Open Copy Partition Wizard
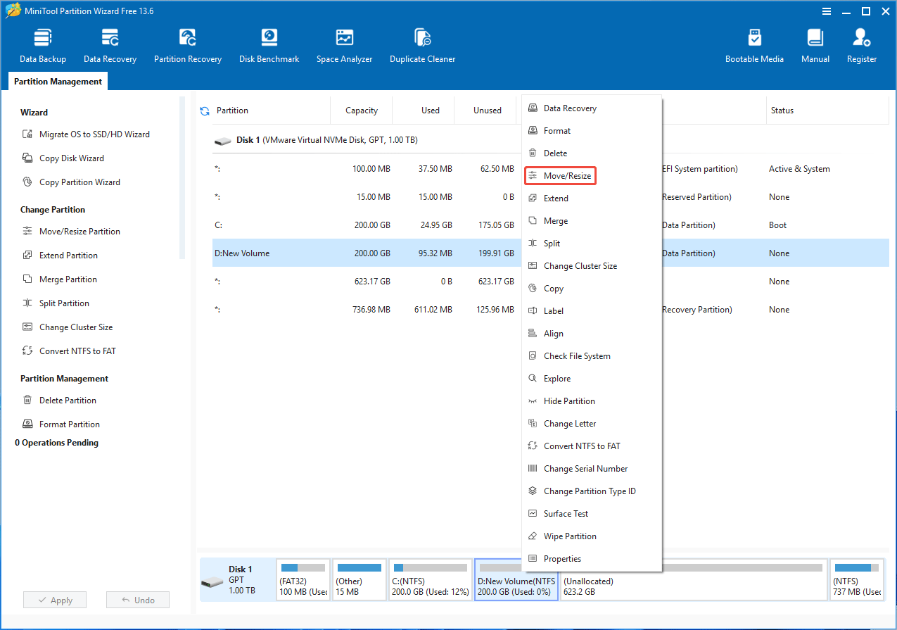897x630 pixels. click(x=71, y=182)
